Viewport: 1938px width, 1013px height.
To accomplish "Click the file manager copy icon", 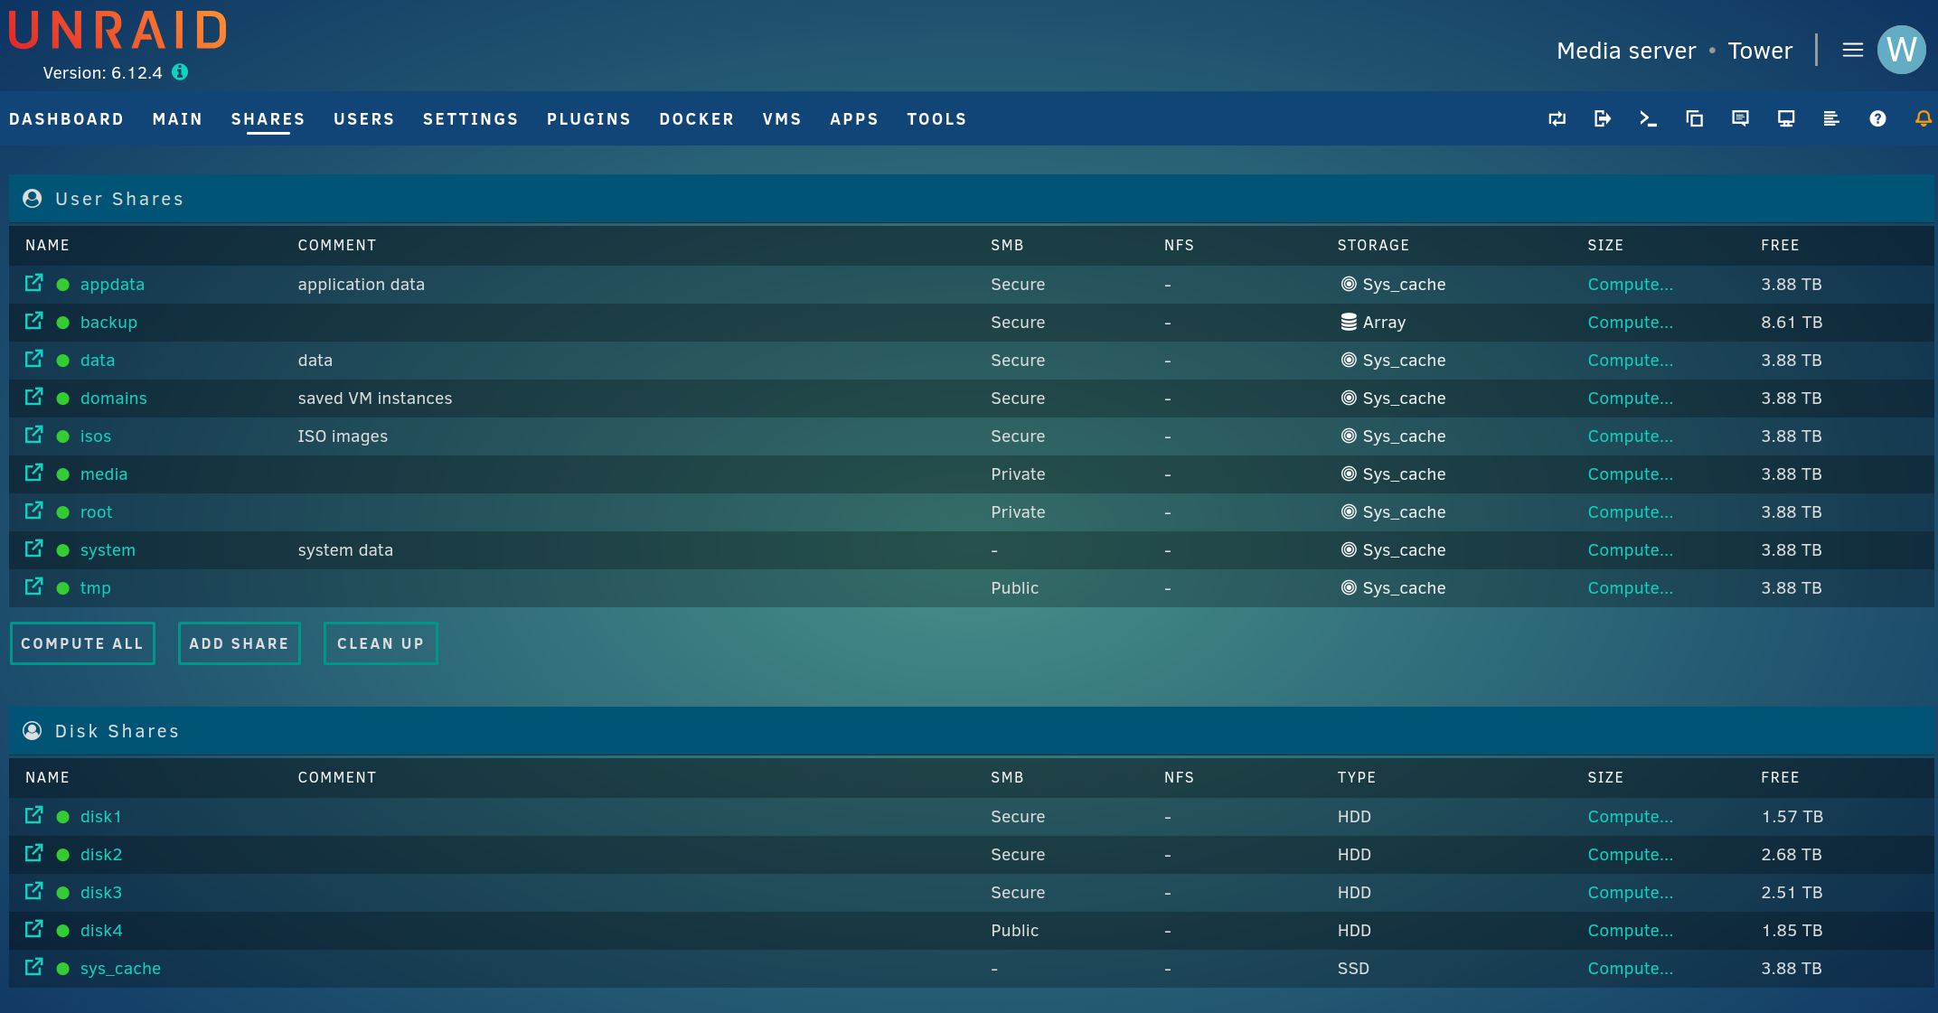I will 1694,118.
